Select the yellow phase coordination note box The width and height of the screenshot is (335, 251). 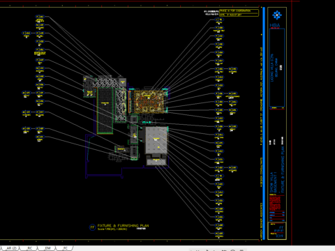pos(239,13)
